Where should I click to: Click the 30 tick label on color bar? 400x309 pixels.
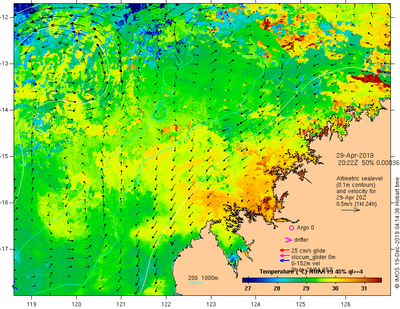pyautogui.click(x=335, y=289)
